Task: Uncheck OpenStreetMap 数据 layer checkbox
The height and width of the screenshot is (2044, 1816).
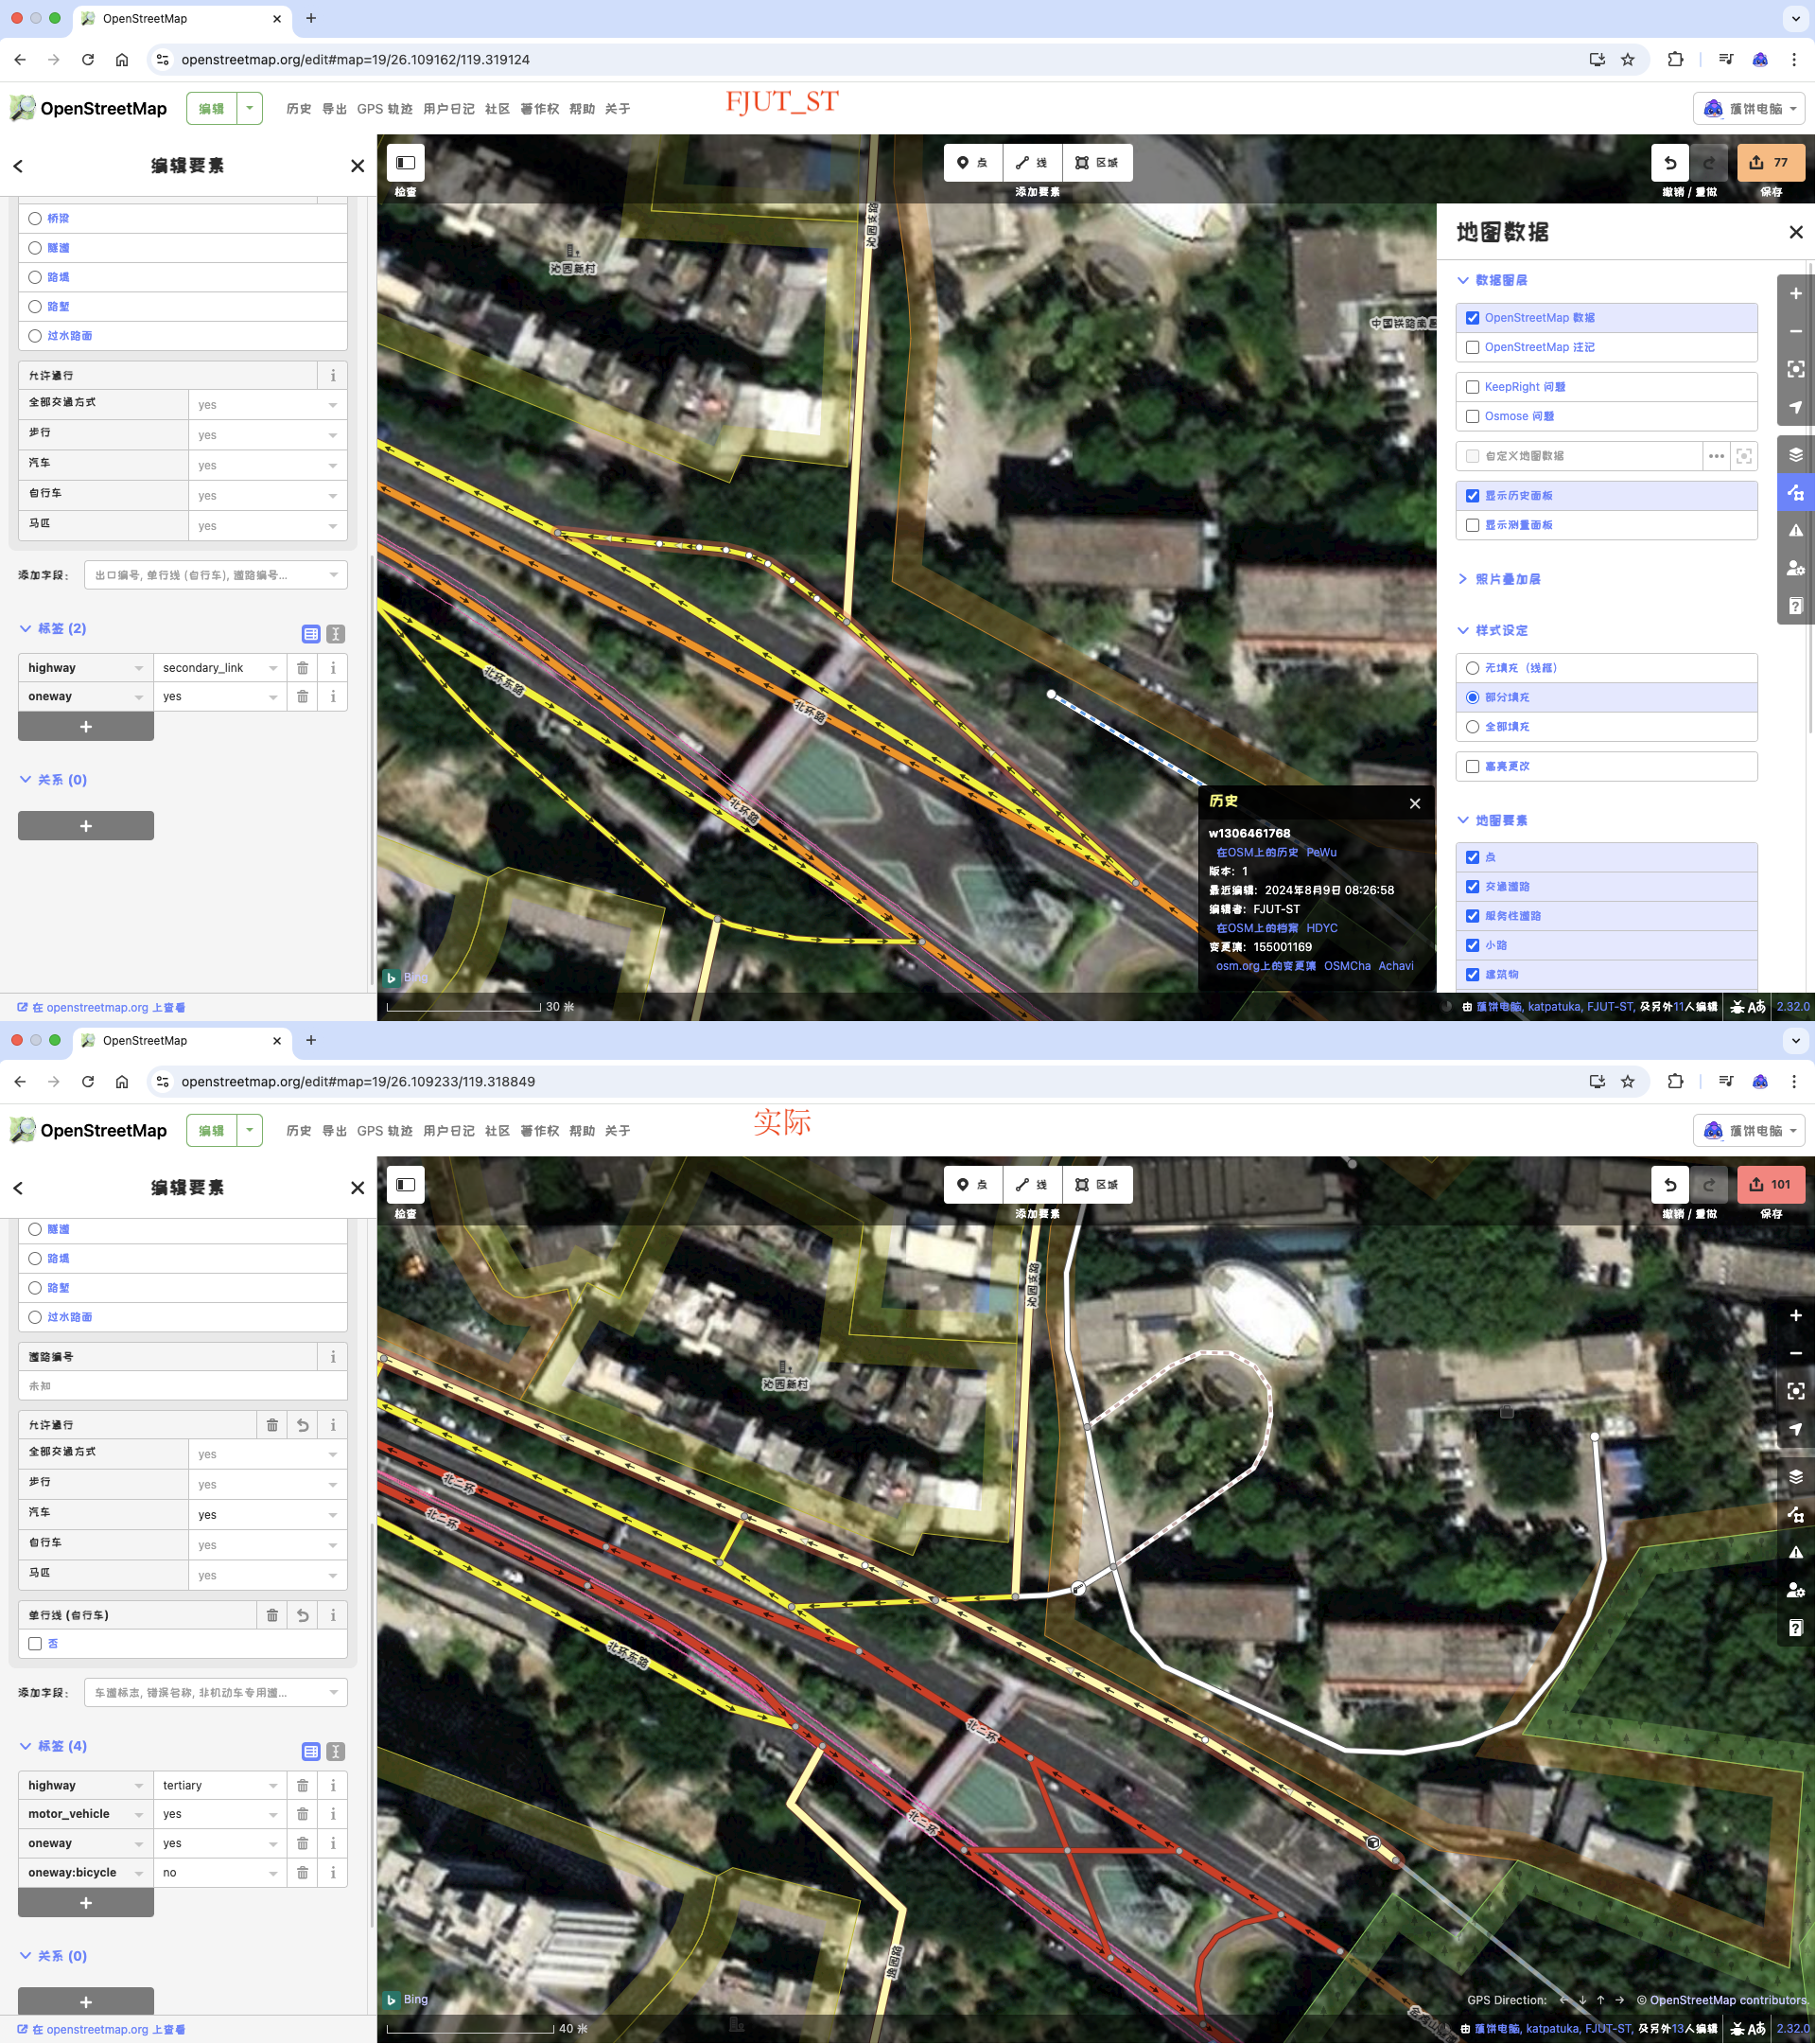Action: click(1472, 318)
